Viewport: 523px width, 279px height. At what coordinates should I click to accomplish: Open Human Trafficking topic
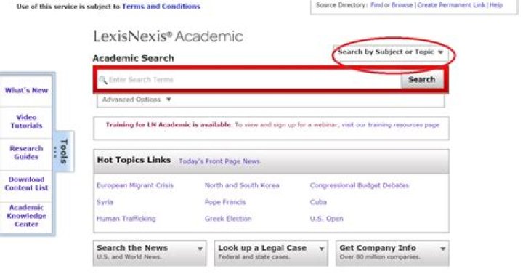point(126,219)
